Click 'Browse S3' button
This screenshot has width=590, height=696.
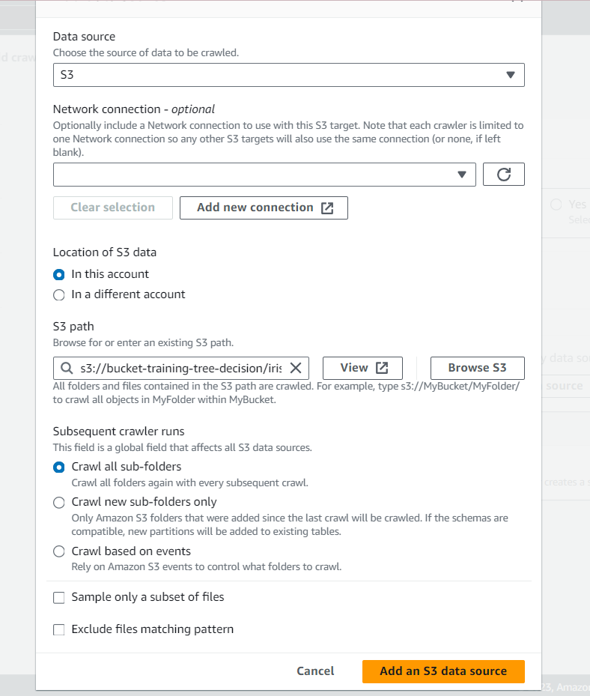click(477, 368)
